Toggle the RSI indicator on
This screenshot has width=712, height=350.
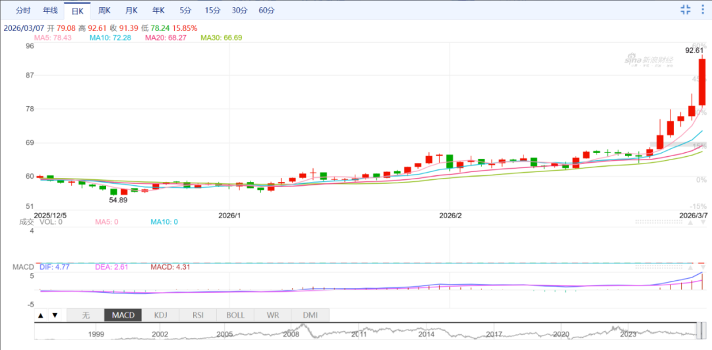[198, 315]
